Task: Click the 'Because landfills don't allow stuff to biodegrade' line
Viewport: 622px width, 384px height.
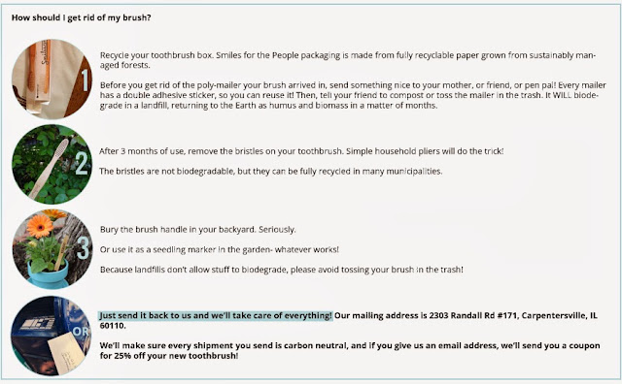Action: pos(282,270)
